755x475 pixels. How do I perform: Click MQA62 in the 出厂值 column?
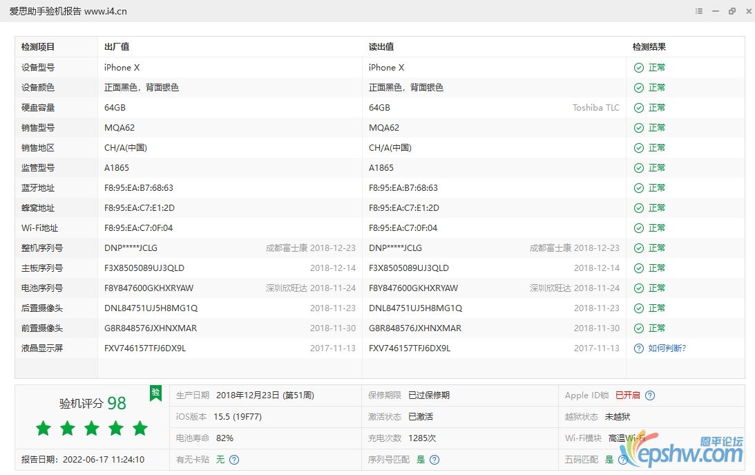coord(120,128)
